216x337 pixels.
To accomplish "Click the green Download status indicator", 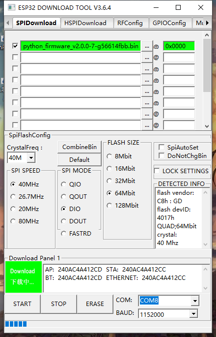I will pyautogui.click(x=24, y=277).
